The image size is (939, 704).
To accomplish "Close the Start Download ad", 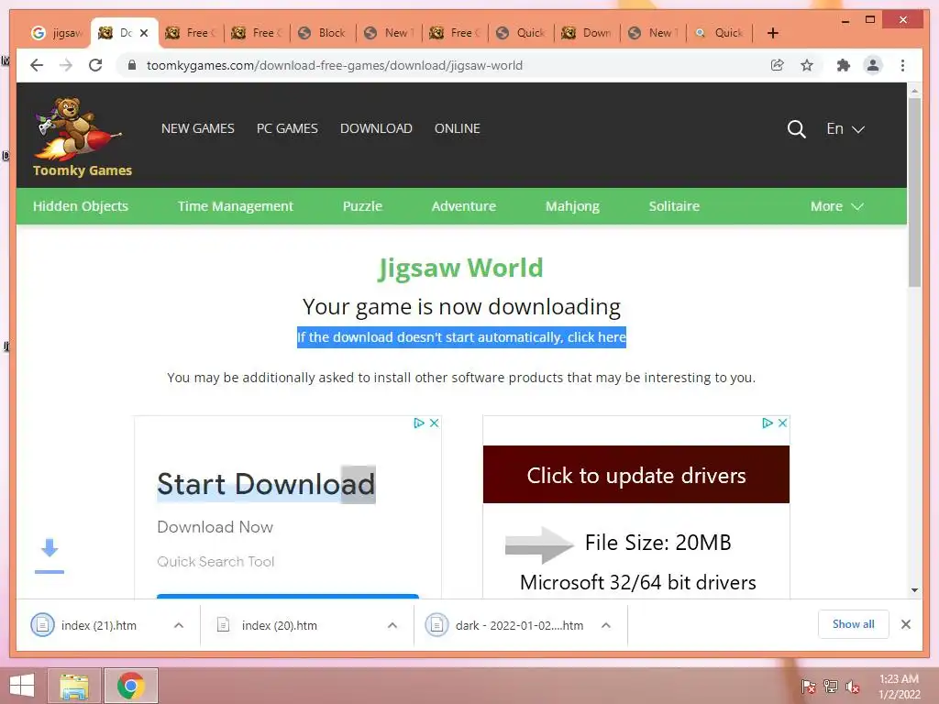I will click(x=434, y=423).
